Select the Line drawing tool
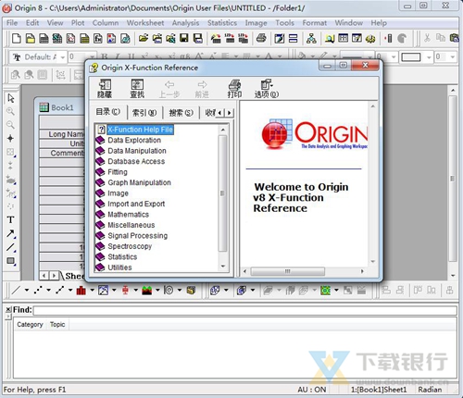 point(11,247)
